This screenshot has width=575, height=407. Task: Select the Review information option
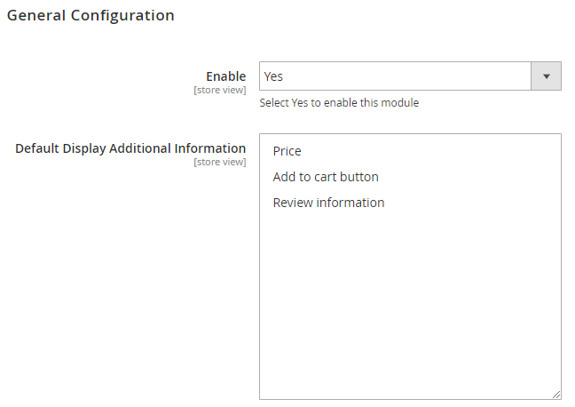(x=328, y=203)
